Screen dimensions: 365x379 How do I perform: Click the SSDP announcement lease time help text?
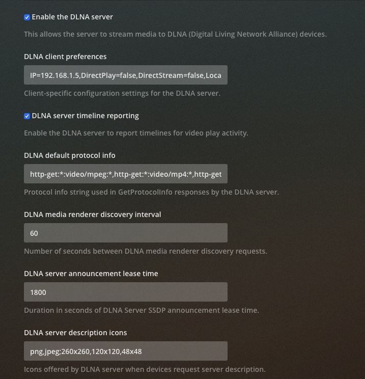(x=142, y=311)
